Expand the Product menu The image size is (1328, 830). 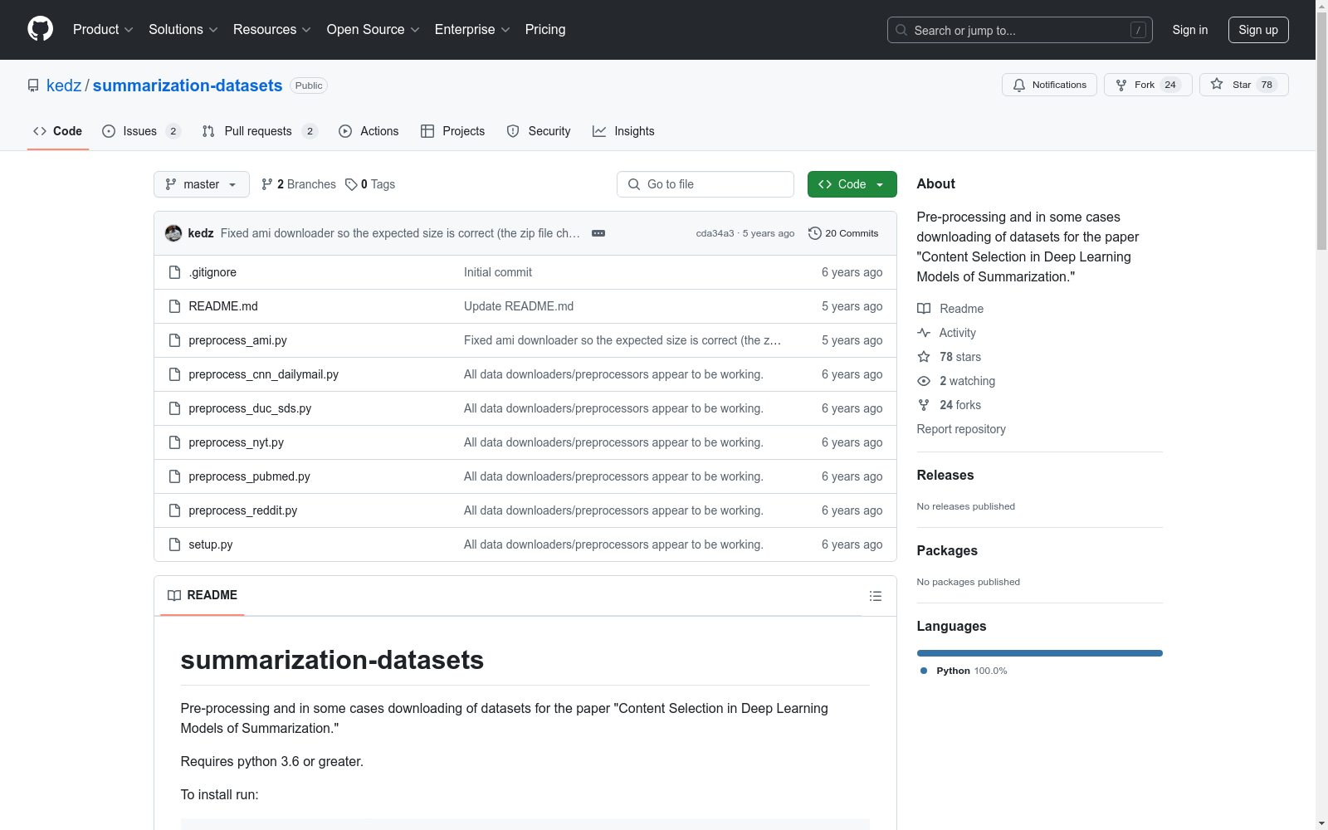[103, 29]
